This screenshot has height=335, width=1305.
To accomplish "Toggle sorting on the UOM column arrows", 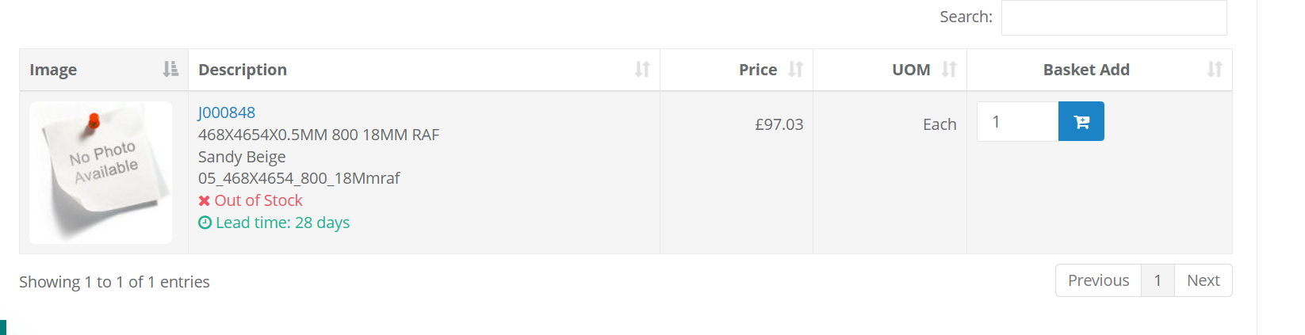I will point(949,70).
